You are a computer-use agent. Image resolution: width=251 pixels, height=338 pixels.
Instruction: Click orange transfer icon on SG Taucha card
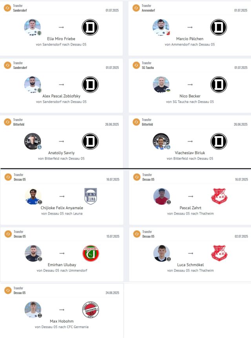136,65
